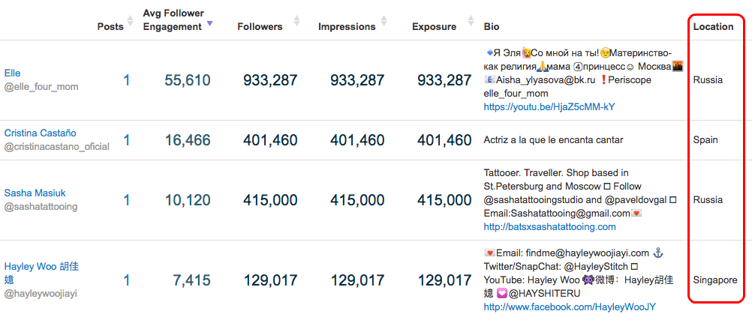Sort by Followers column arrows
752x317 pixels.
tap(297, 21)
